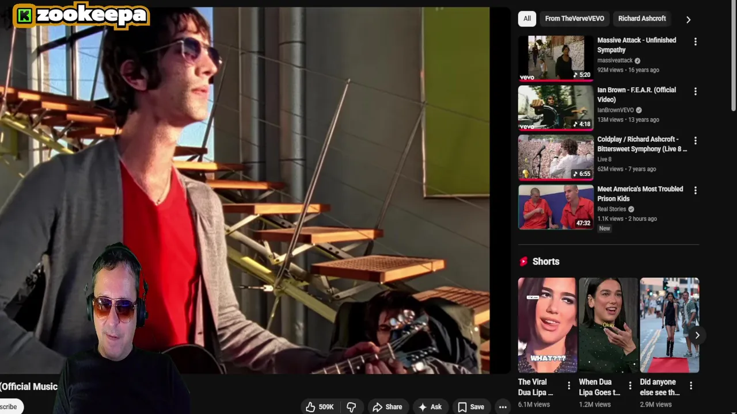Click the dislike thumbs-down button
The image size is (737, 414).
[351, 407]
